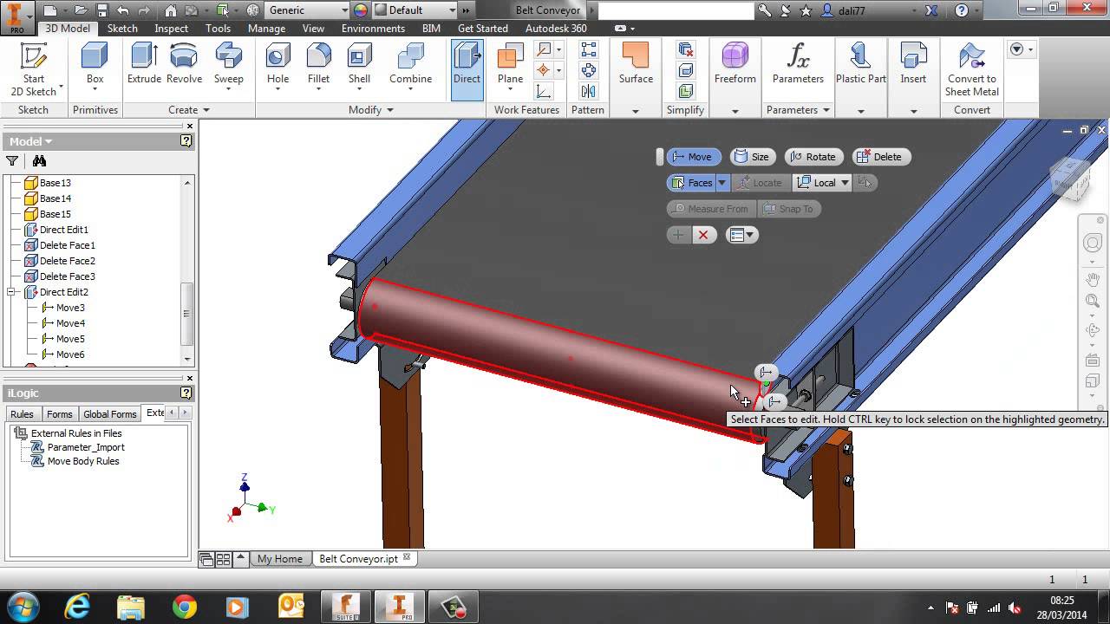Activate the Revolve tool
The width and height of the screenshot is (1110, 624).
(184, 65)
